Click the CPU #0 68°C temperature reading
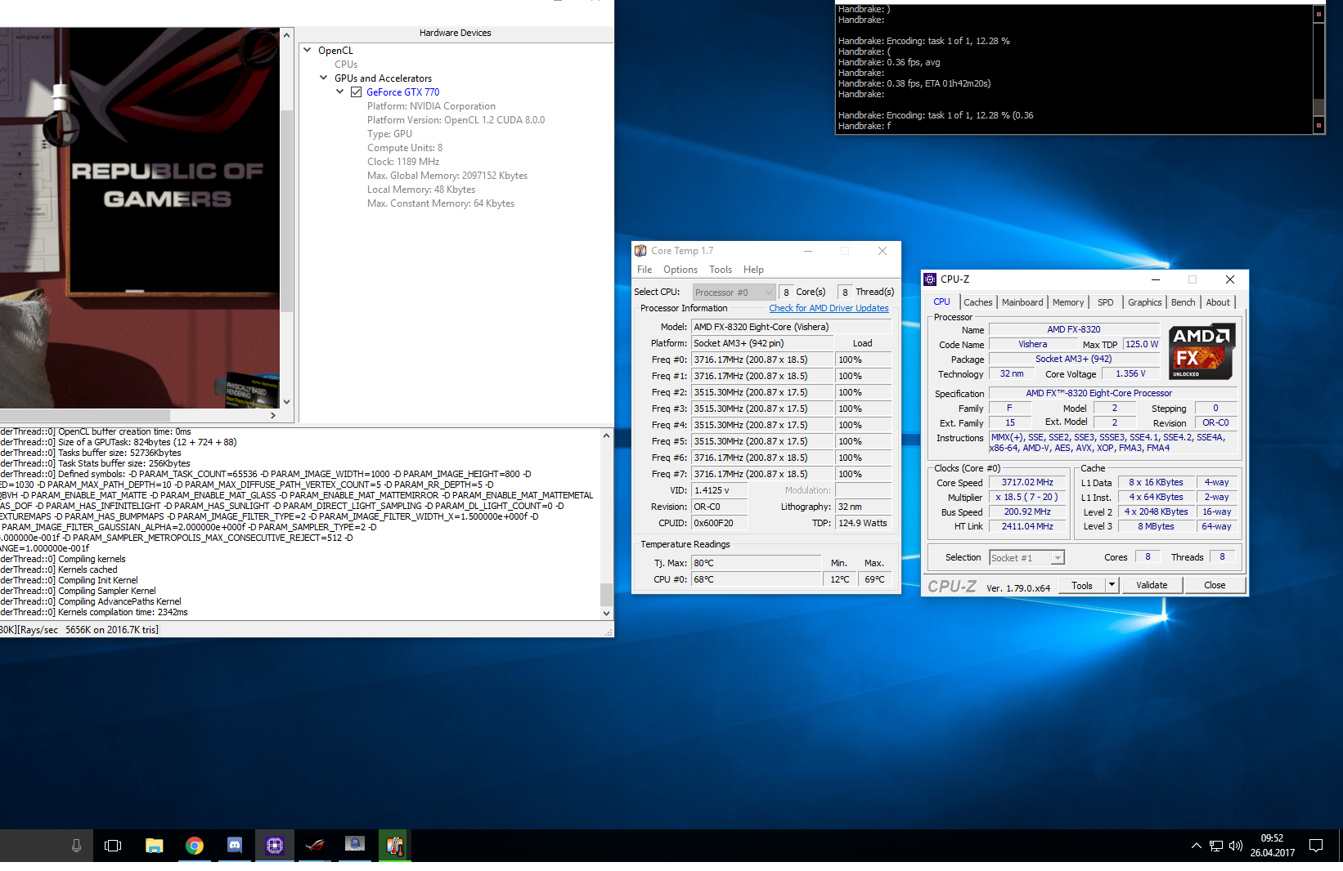 756,579
